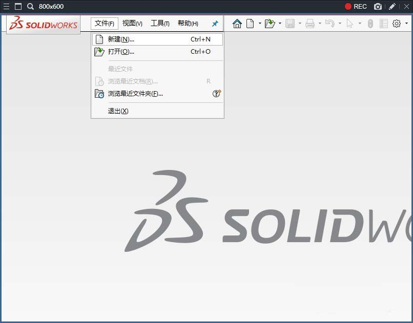Click the pencil annotation icon
This screenshot has height=323, width=413.
point(392,6)
